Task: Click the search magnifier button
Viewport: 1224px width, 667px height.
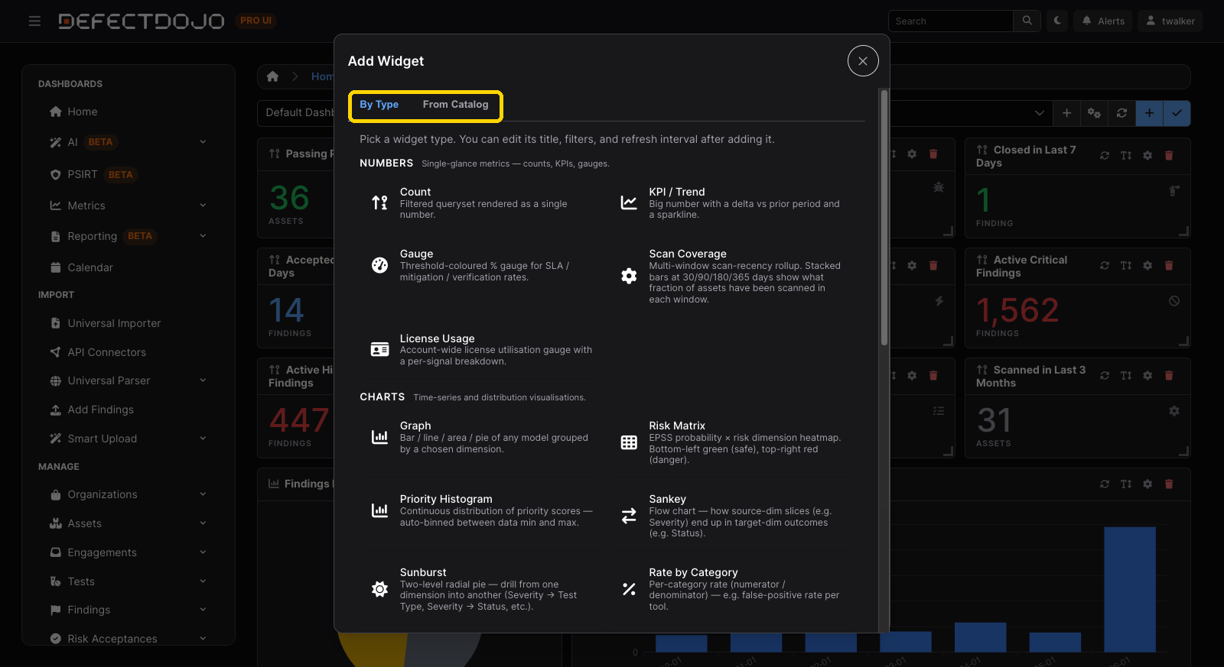Action: [x=1027, y=21]
